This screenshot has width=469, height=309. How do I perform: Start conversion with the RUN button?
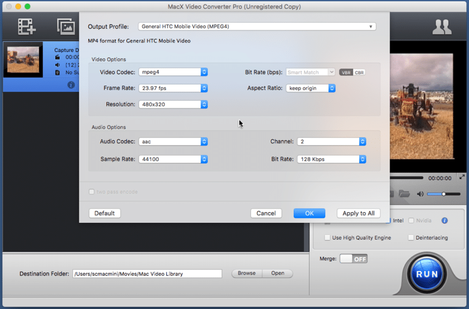tap(427, 274)
